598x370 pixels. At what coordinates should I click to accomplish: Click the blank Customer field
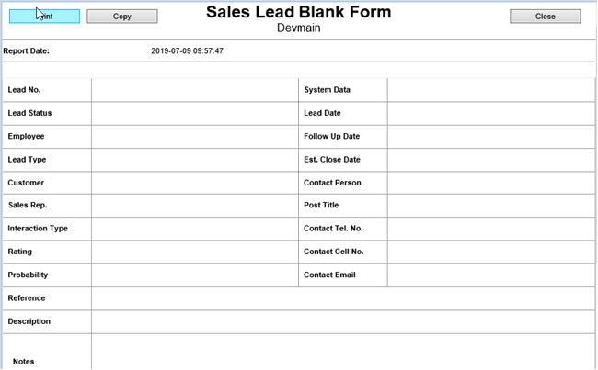[194, 183]
